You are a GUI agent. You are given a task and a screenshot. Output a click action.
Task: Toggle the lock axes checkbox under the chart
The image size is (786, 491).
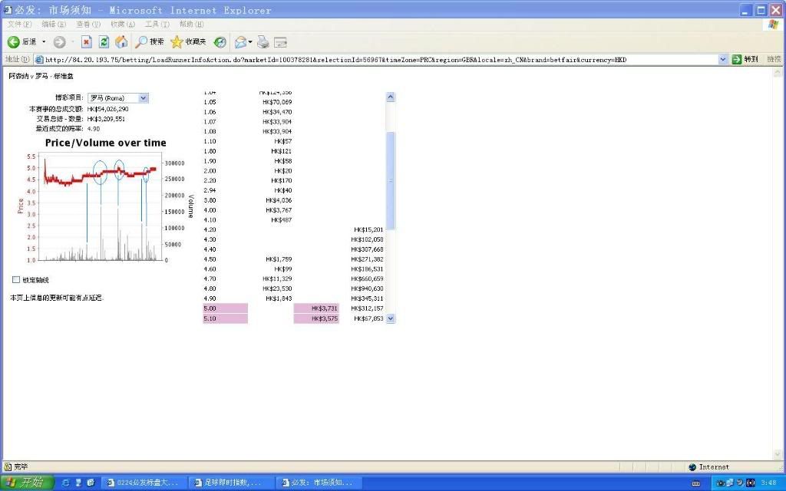click(x=16, y=280)
